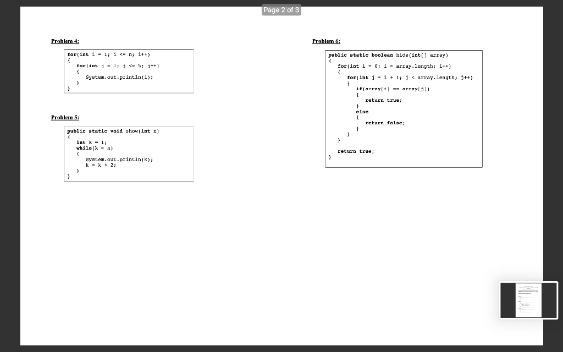The image size is (563, 352).
Task: Click the show(int n) method signature
Action: pos(113,131)
